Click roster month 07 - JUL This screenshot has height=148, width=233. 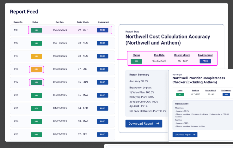coord(83,69)
